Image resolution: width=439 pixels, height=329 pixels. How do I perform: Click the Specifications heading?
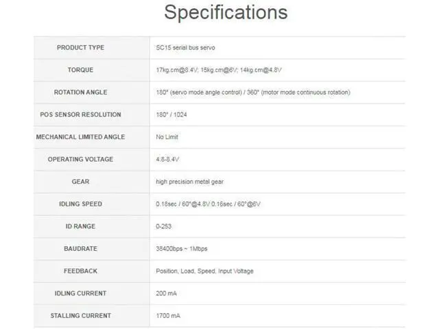[226, 13]
